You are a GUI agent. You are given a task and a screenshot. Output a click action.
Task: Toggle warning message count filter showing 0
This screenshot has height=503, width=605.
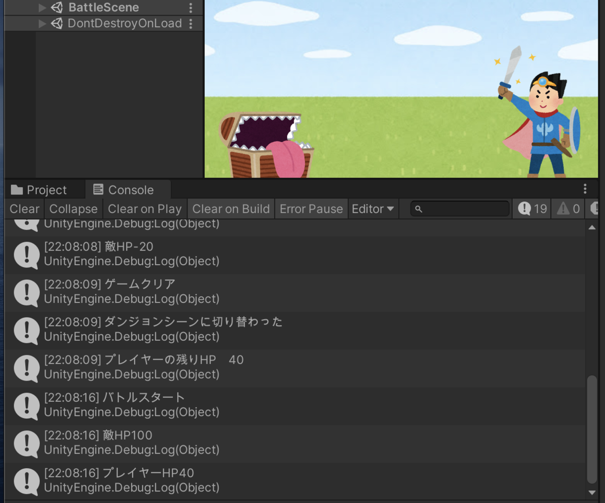pos(568,209)
